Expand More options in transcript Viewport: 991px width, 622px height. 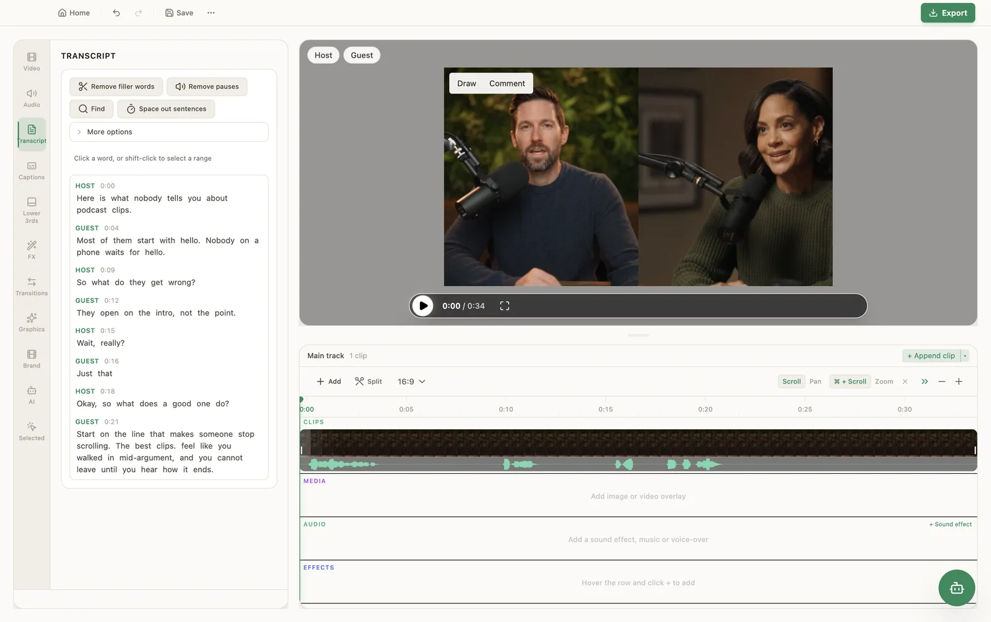click(169, 132)
